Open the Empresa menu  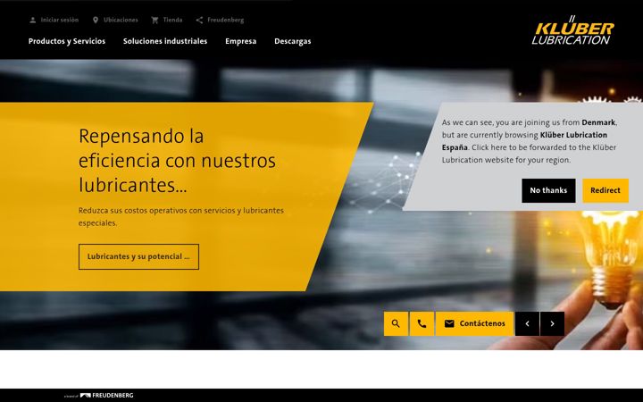click(x=241, y=41)
